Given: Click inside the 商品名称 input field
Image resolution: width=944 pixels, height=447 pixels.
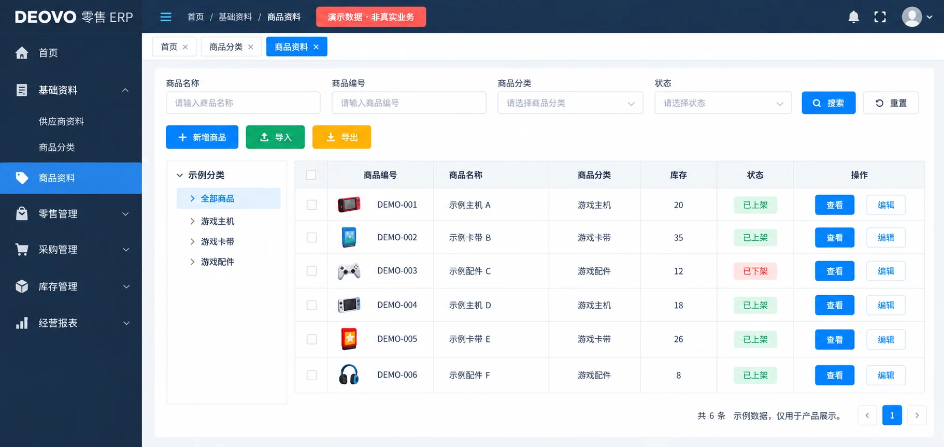Looking at the screenshot, I should pos(243,103).
